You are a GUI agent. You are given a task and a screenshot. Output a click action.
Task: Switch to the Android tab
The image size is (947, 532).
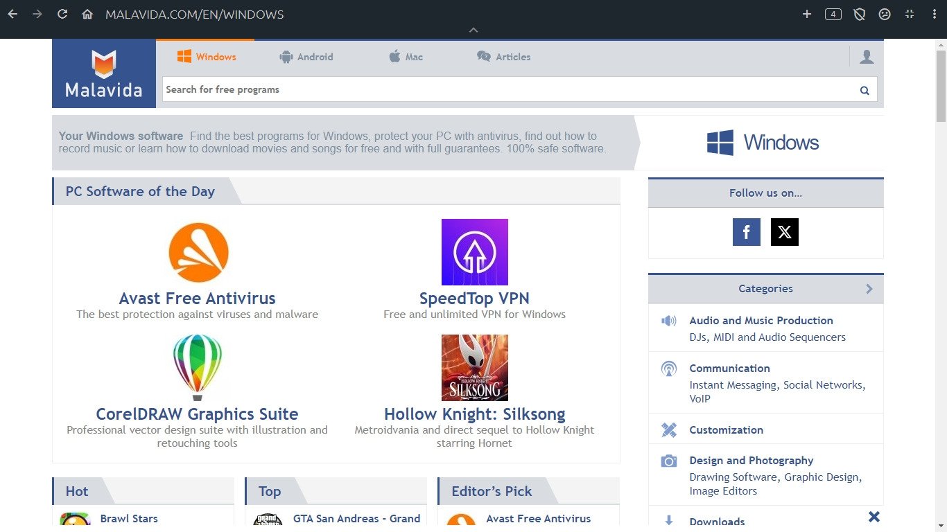click(306, 57)
